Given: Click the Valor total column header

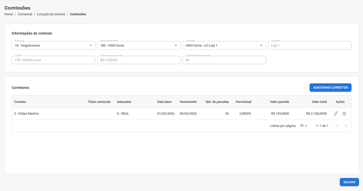Looking at the screenshot, I should pos(319,102).
